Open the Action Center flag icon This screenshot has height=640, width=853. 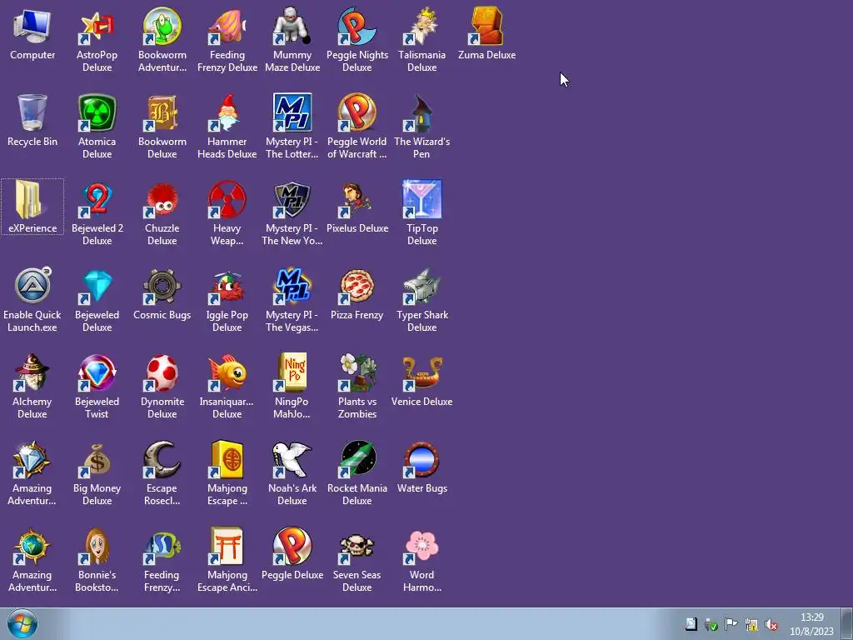[731, 624]
